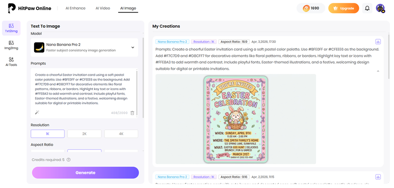Click the credits required help icon
Image resolution: width=394 pixels, height=188 pixels.
click(68, 160)
